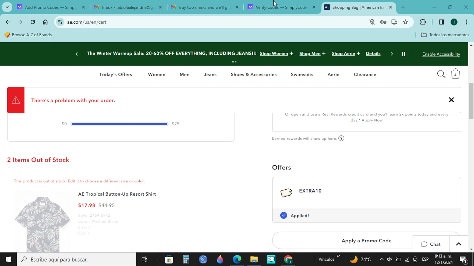
Task: Open Todos los marcadores bookmarks folder
Action: click(x=445, y=35)
